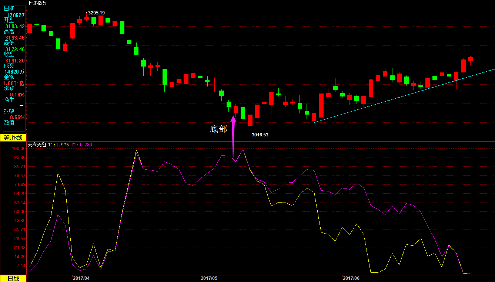Select the T1:1.975 indicator value
Screen dimensions: 495x282
click(x=58, y=145)
